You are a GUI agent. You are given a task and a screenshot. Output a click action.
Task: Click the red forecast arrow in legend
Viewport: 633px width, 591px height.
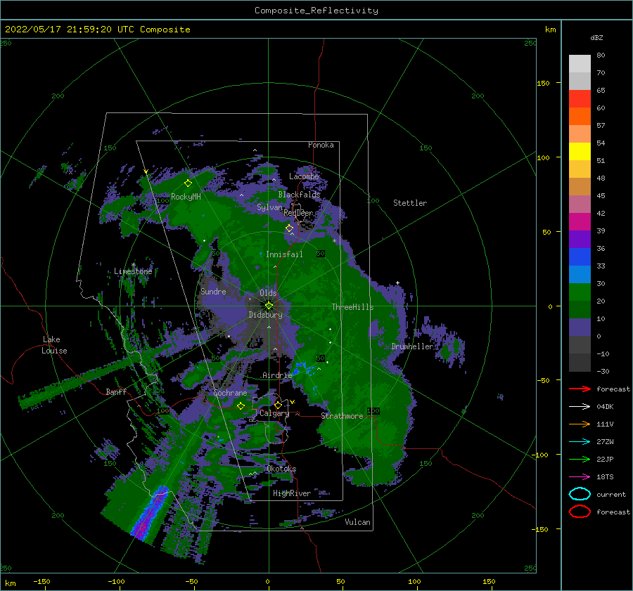point(580,389)
